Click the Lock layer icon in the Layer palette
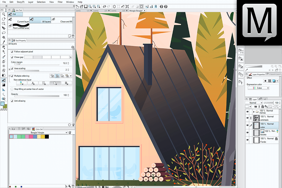Screen dimensions: 282x188 point(263,107)
